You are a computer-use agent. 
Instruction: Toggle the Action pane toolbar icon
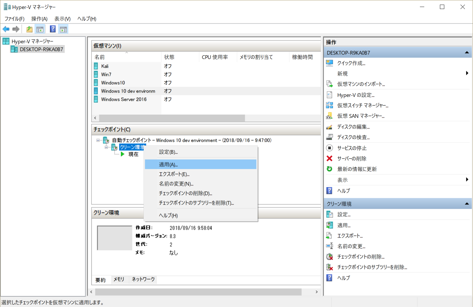click(x=63, y=29)
